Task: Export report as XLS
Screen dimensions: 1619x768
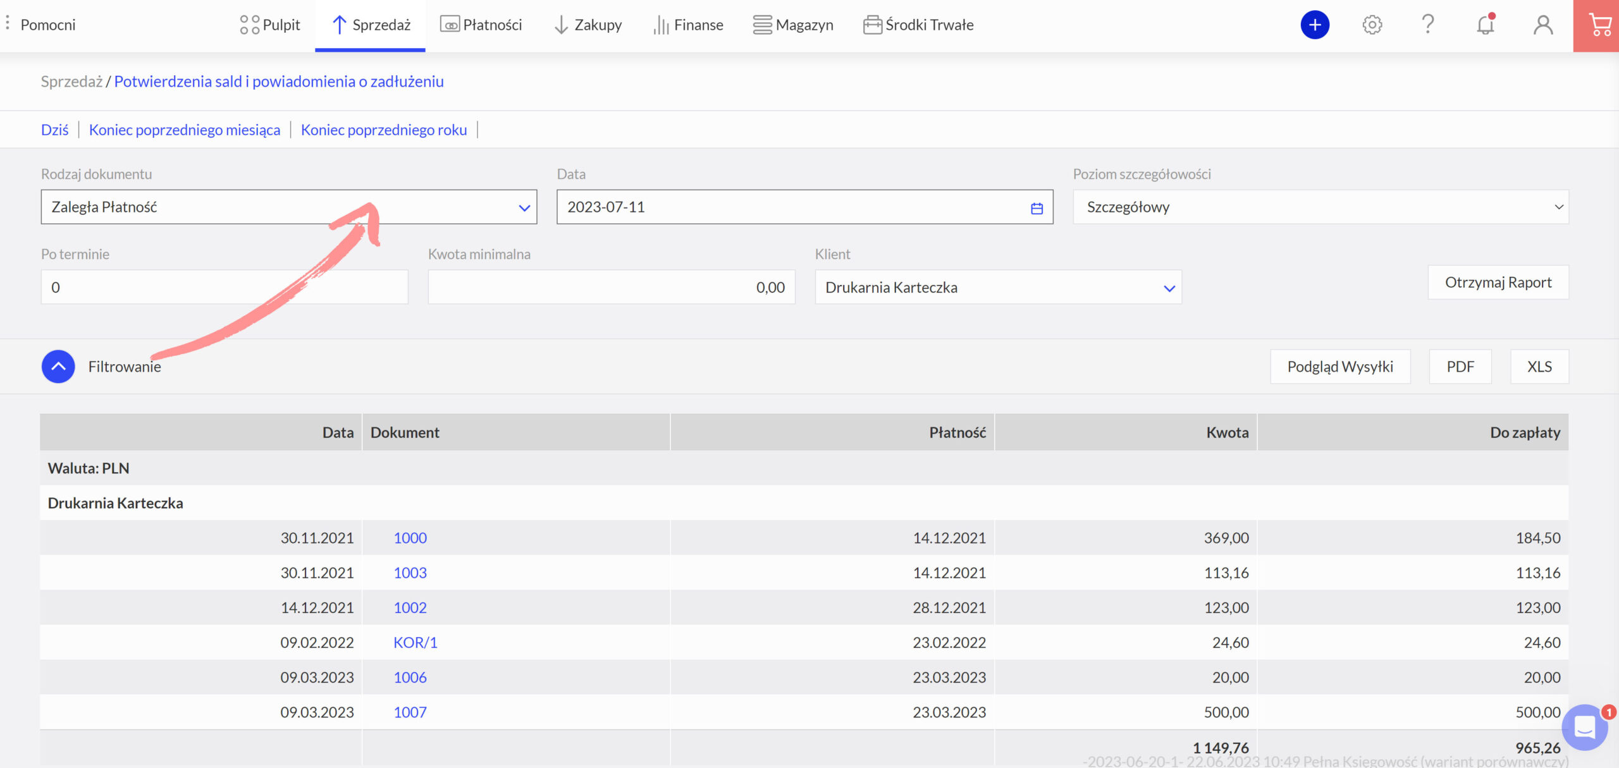Action: [1539, 367]
